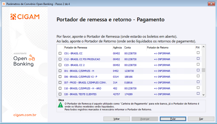Click the Avançar button
The height and width of the screenshot is (124, 217).
145,119
